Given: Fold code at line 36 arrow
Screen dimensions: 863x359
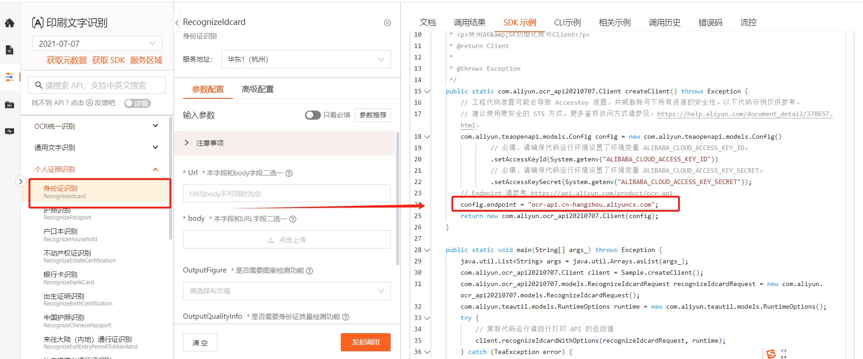Looking at the screenshot, I should [427, 352].
